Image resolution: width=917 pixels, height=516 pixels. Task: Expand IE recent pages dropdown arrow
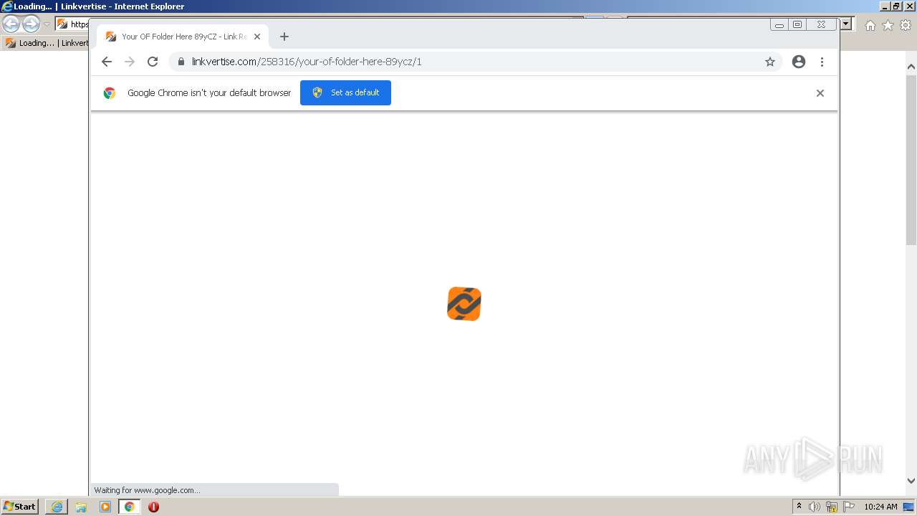(x=47, y=24)
